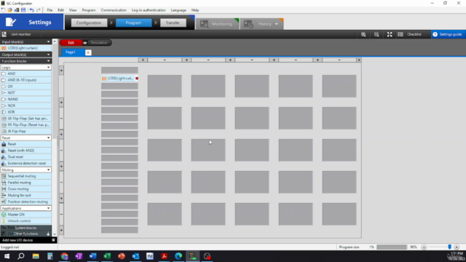
Task: Open the Language menu
Action: (x=178, y=10)
